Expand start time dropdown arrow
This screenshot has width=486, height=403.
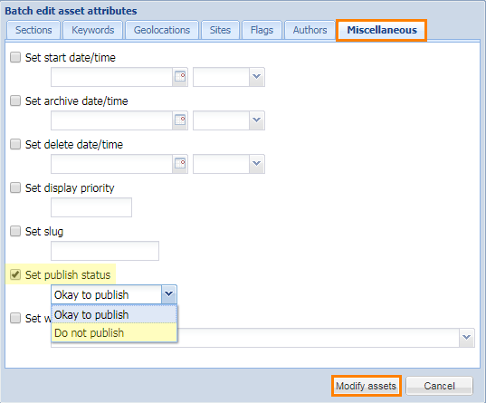(x=257, y=77)
